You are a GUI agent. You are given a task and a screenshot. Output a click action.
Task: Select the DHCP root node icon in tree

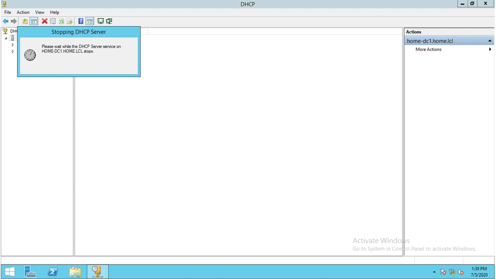tap(5, 31)
